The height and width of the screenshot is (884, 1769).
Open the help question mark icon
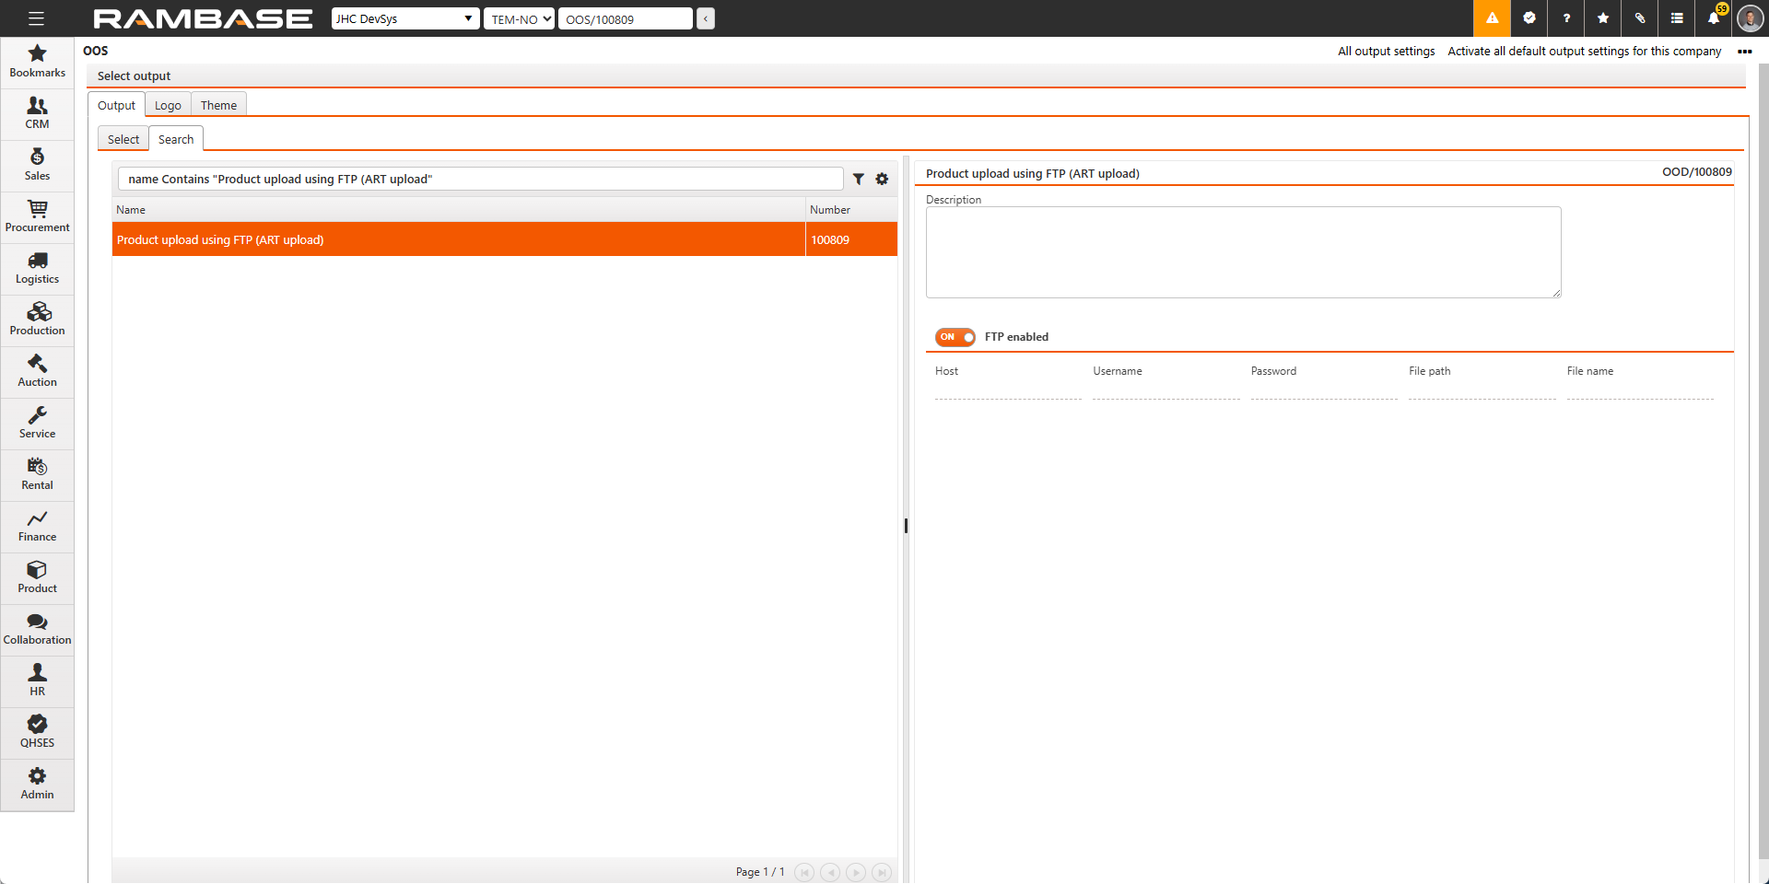tap(1566, 18)
